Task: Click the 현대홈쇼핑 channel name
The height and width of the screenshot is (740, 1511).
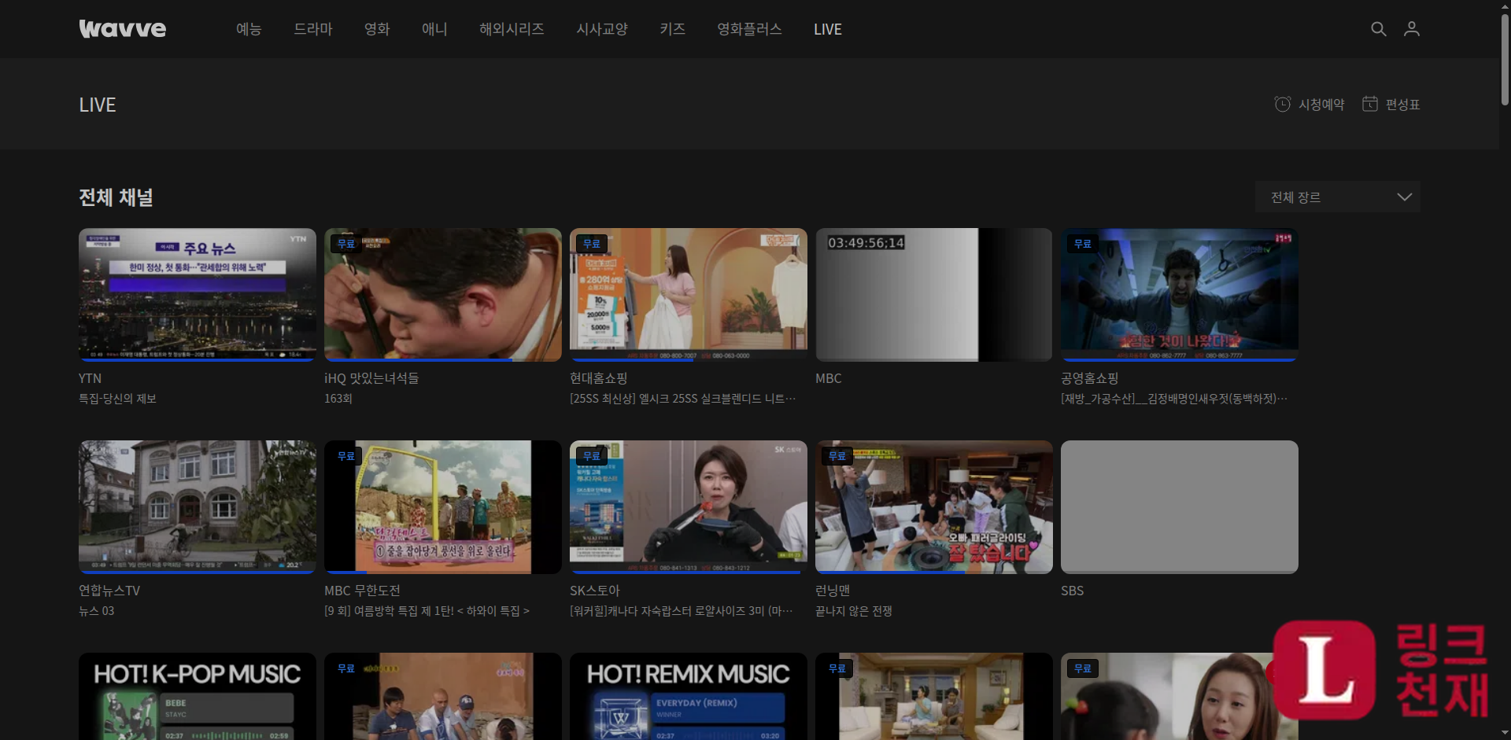Action: (598, 378)
